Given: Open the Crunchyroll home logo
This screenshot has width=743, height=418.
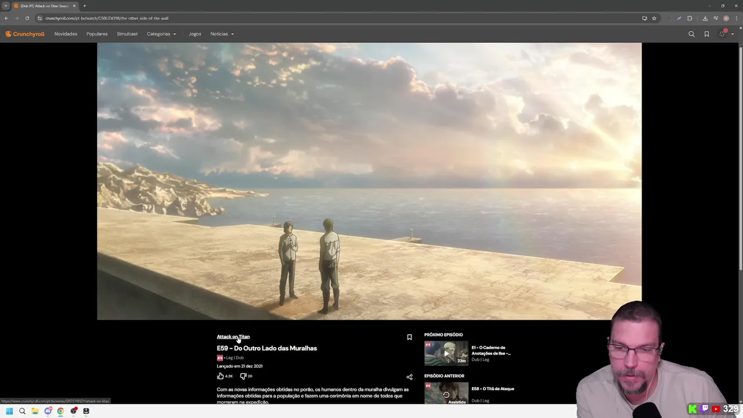Looking at the screenshot, I should pos(25,34).
